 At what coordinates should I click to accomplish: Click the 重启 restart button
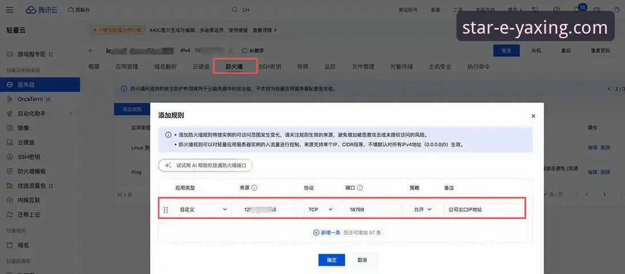pos(566,51)
